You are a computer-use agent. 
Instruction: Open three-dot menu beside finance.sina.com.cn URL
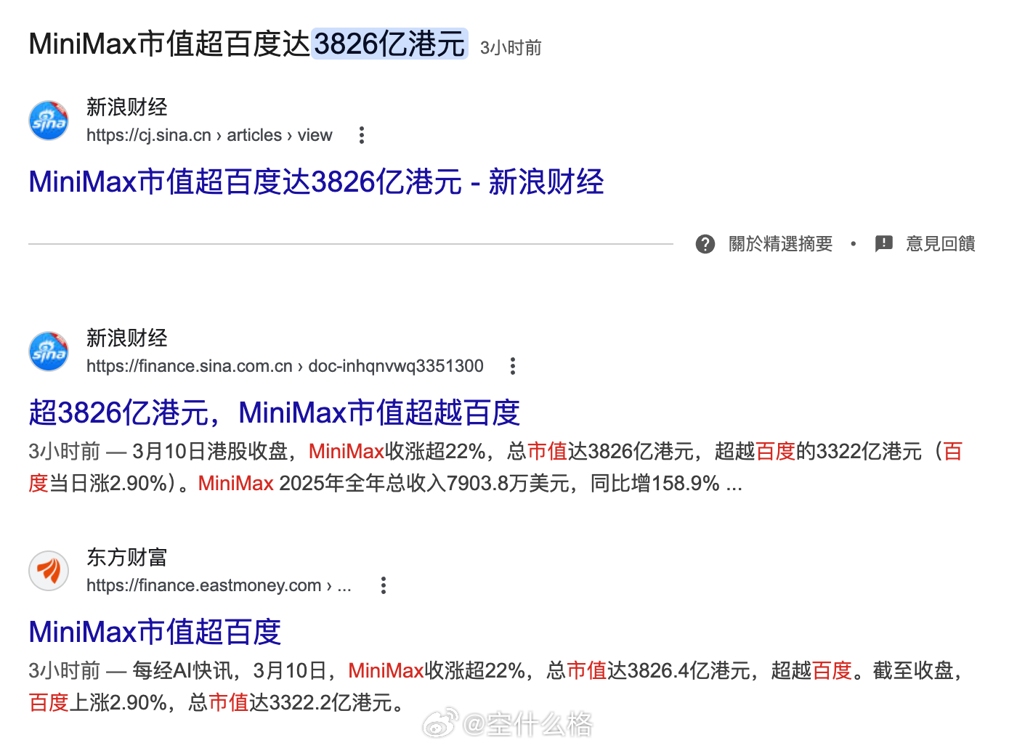pyautogui.click(x=513, y=366)
